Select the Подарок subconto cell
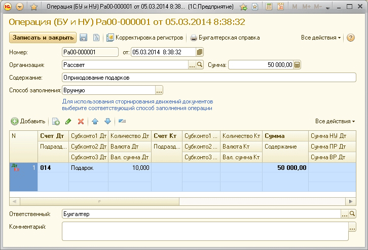Screen dimensions: 368x250 89,168
